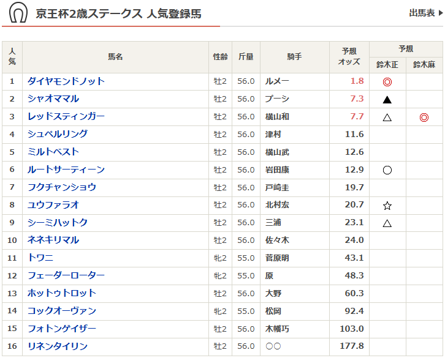Select the ネネキリマル horse link
The width and height of the screenshot is (445, 358).
coord(53,240)
